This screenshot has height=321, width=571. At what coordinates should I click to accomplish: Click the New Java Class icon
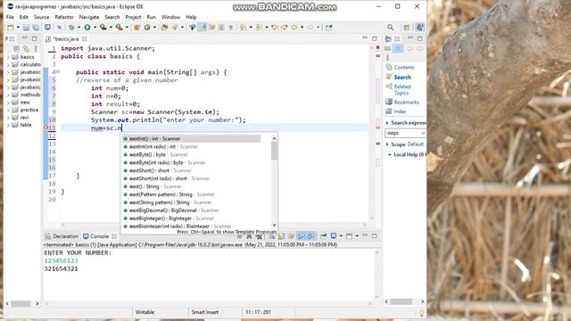point(147,28)
